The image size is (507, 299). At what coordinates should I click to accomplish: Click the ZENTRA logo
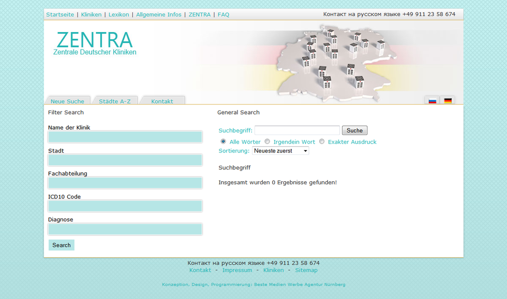[95, 43]
